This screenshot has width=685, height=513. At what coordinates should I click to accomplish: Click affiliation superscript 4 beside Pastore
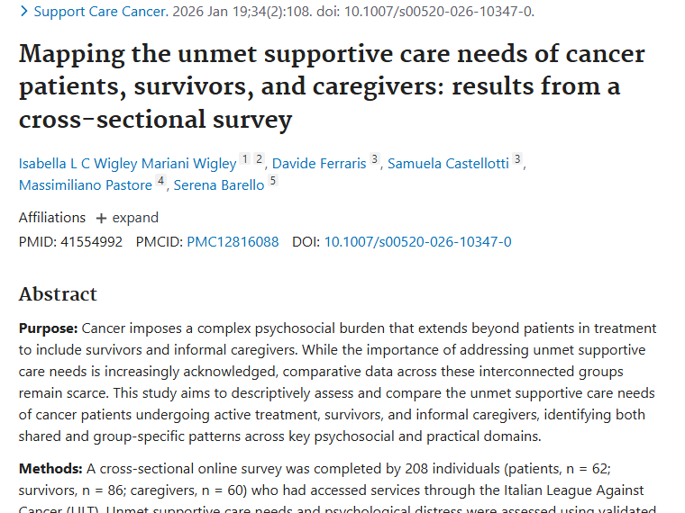click(x=160, y=182)
